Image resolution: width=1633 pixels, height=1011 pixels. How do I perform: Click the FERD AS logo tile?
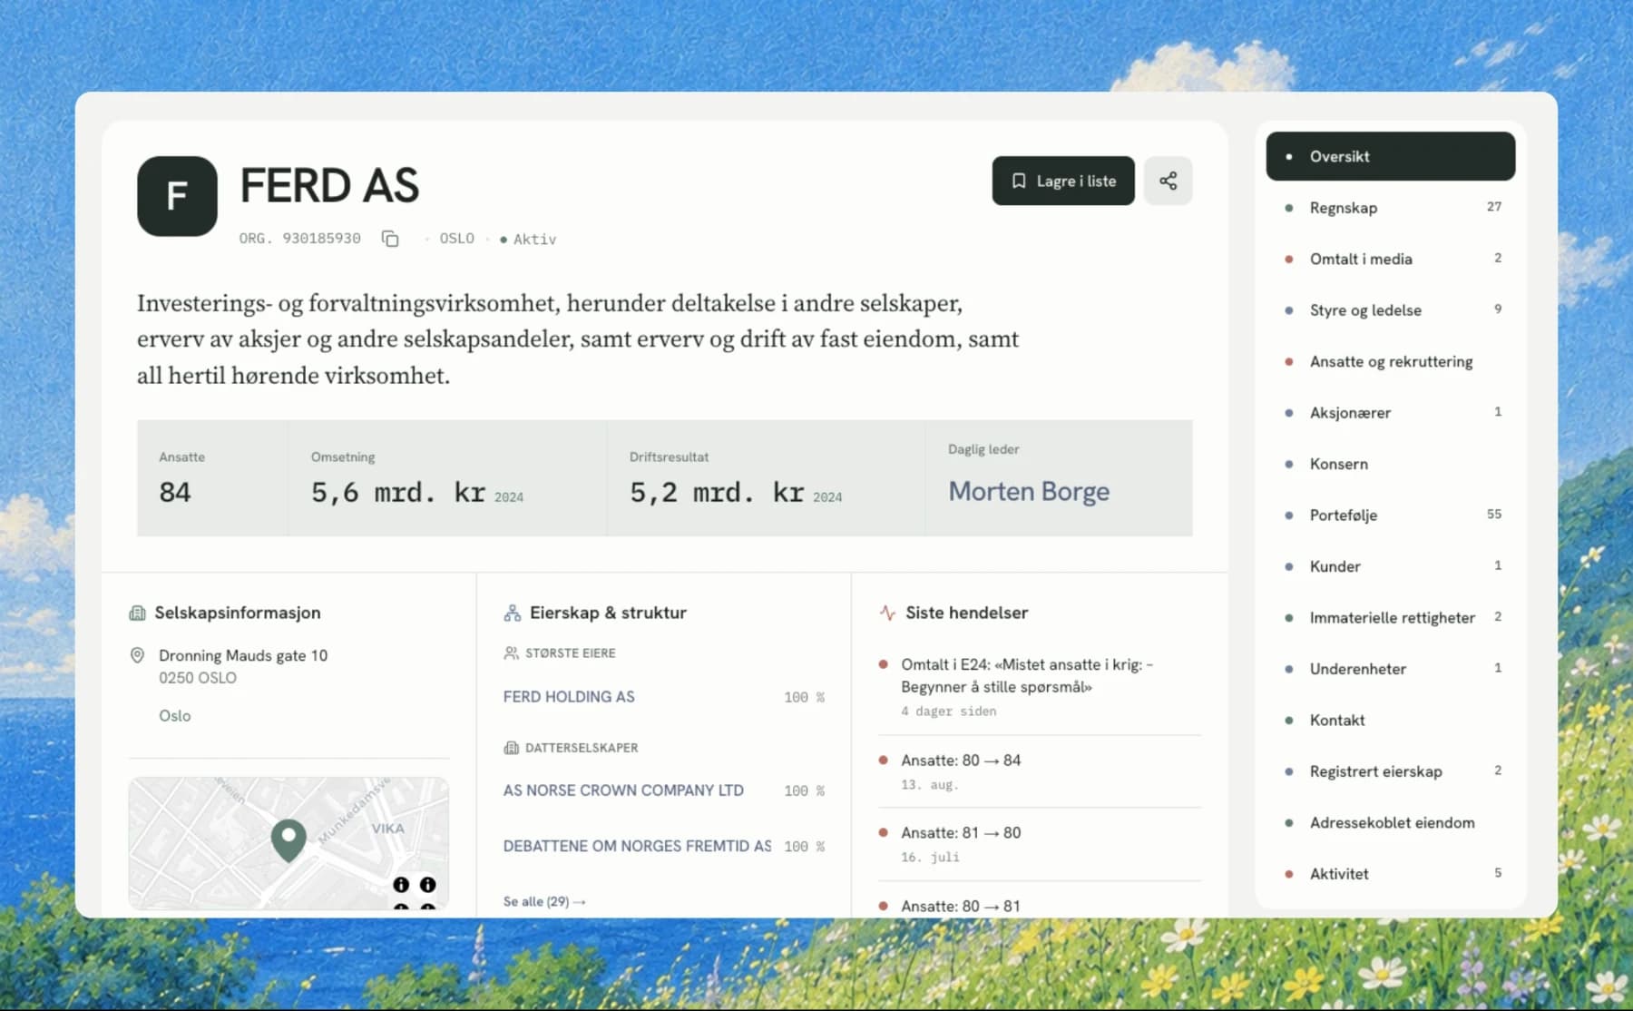pyautogui.click(x=177, y=196)
